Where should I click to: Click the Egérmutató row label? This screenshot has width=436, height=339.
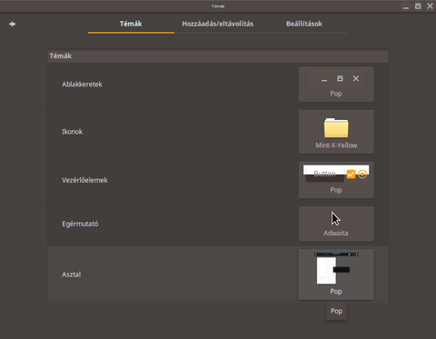tap(80, 224)
